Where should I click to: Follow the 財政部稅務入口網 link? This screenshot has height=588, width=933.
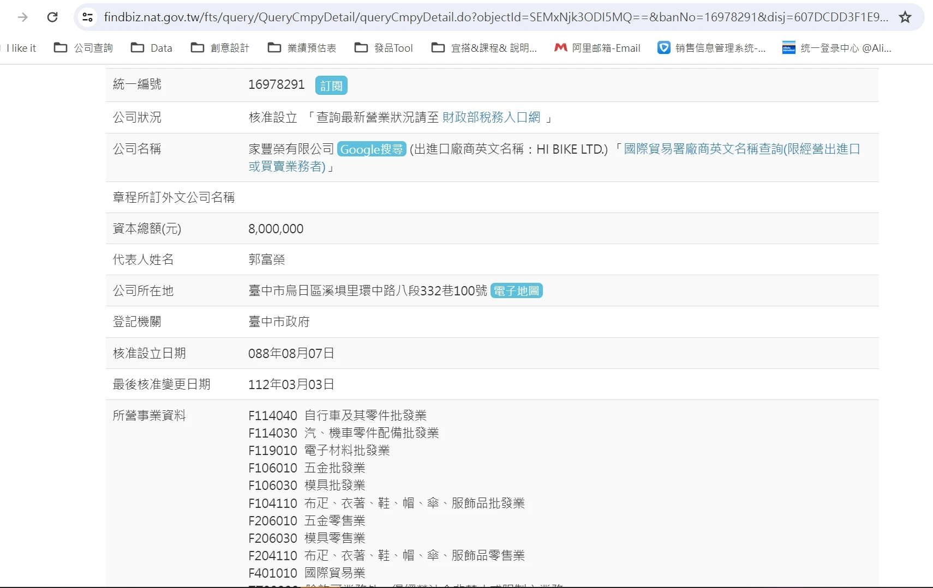(x=491, y=117)
